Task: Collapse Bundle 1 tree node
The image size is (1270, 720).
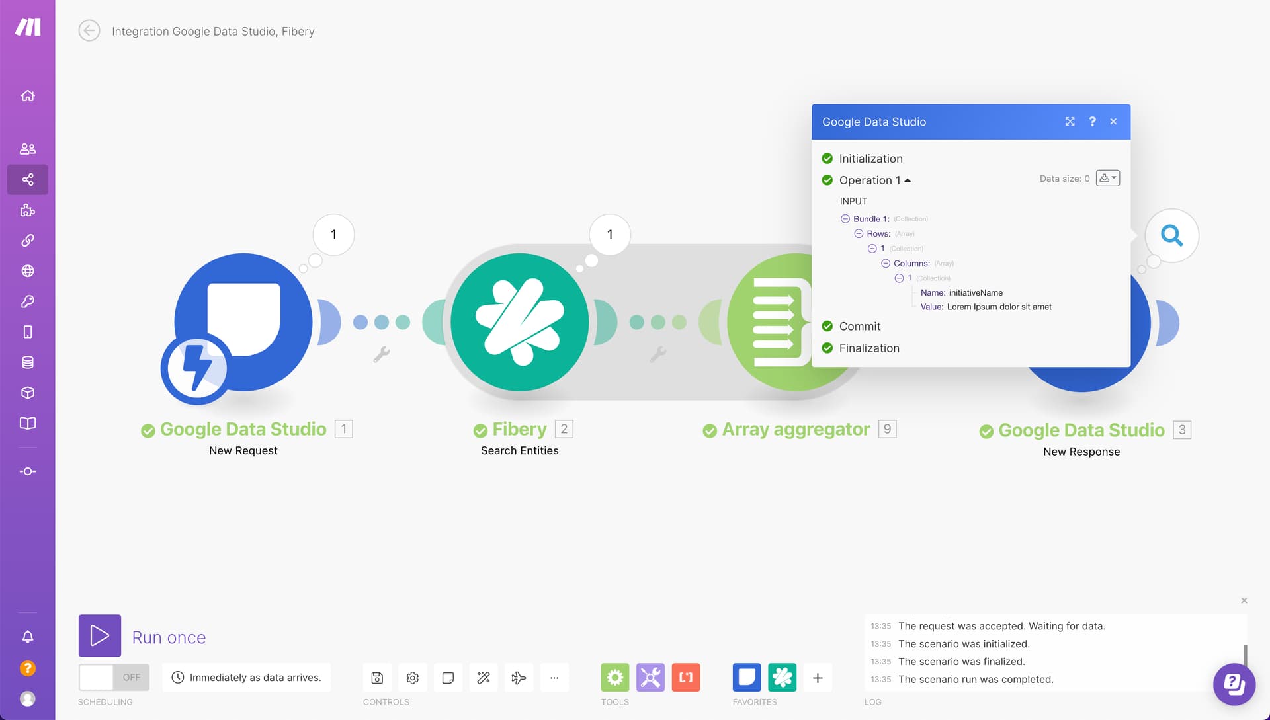Action: click(845, 219)
